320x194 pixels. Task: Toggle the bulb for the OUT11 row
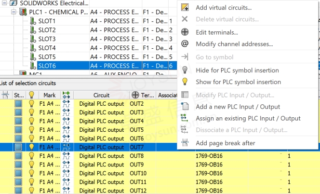click(31, 182)
